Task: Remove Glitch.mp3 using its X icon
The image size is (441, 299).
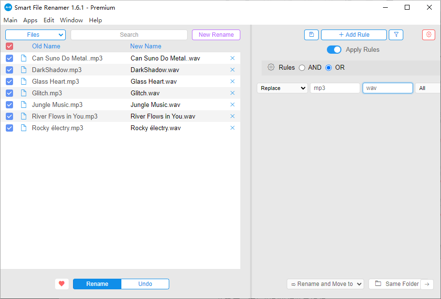Action: [233, 93]
